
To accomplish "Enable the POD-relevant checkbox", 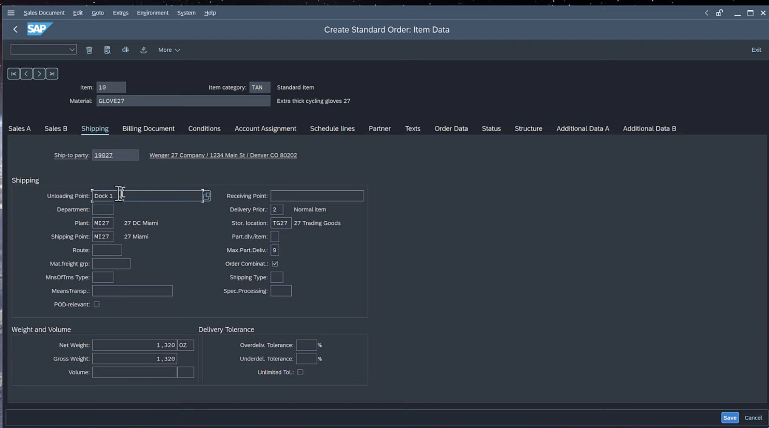I will (x=97, y=304).
